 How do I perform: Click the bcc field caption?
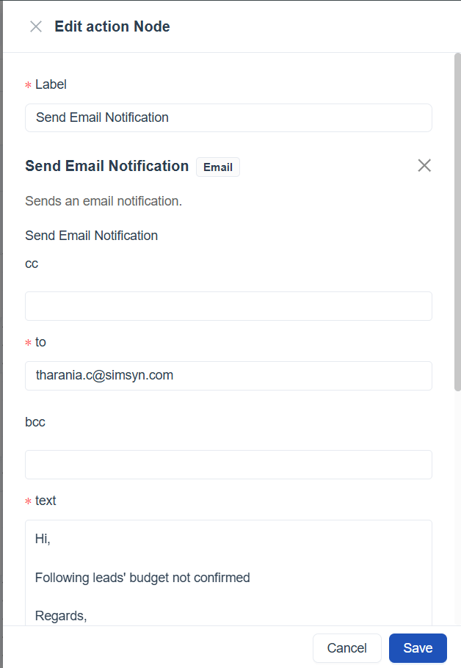tap(35, 422)
